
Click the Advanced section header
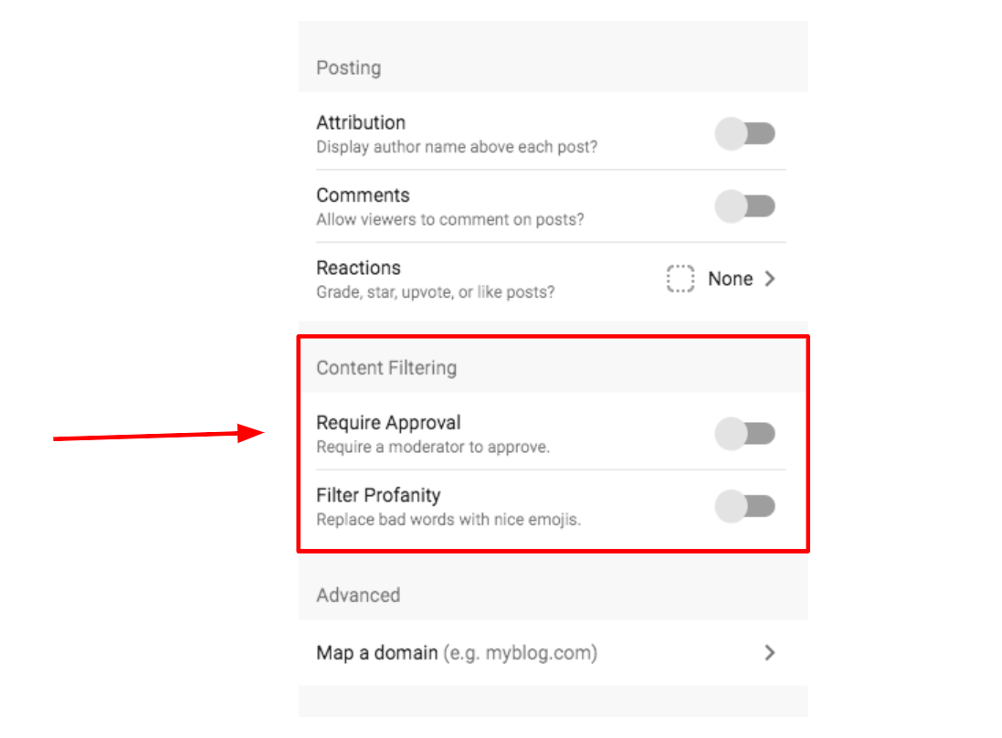coord(358,595)
